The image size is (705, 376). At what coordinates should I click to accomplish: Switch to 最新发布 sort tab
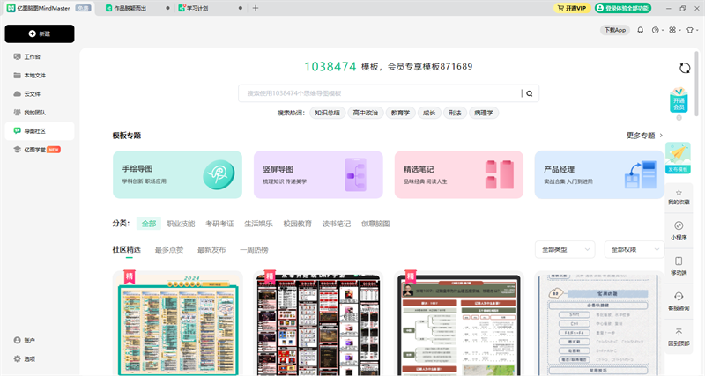point(211,250)
